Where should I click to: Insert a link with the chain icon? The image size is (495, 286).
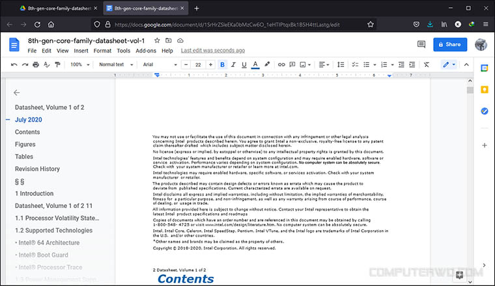[x=281, y=64]
